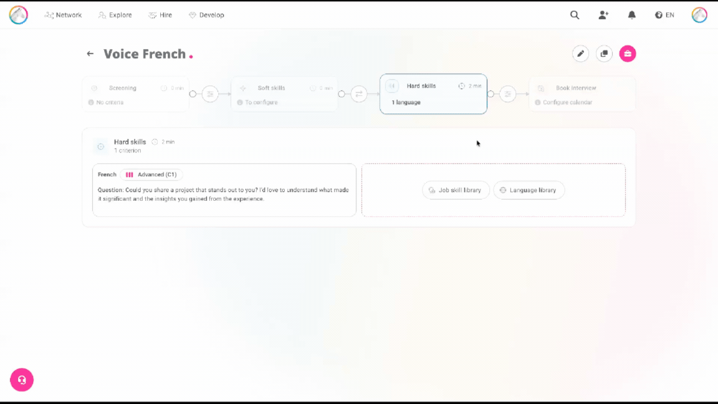
Task: Click the search magnifier icon
Action: (575, 15)
